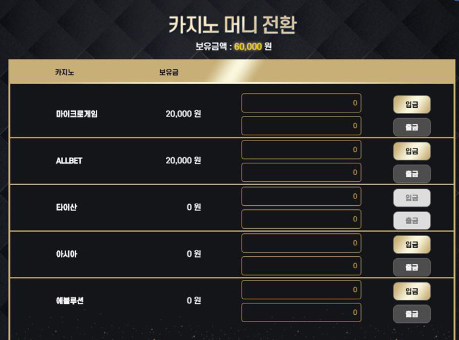459x340 pixels.
Task: Click 아시아 withdraw amount input
Action: [x=301, y=266]
